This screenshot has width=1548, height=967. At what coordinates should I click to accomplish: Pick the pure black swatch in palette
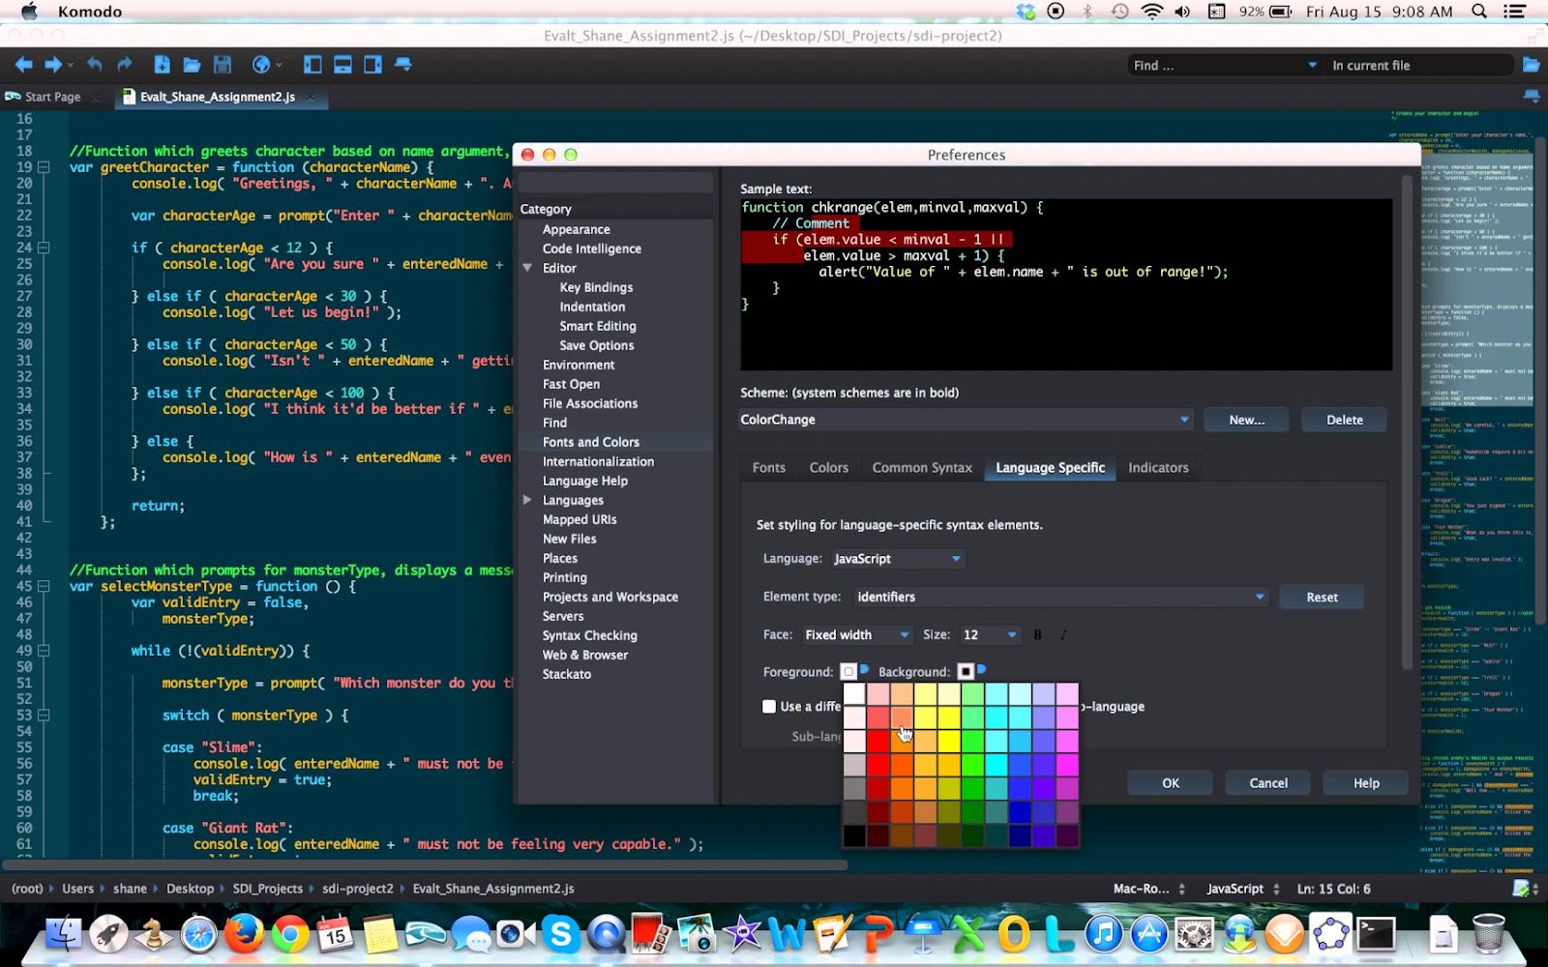(854, 835)
